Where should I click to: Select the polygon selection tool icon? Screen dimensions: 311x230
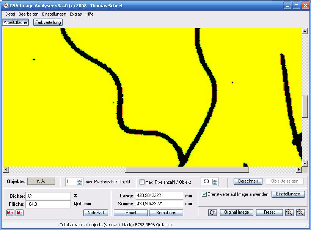pos(212,213)
